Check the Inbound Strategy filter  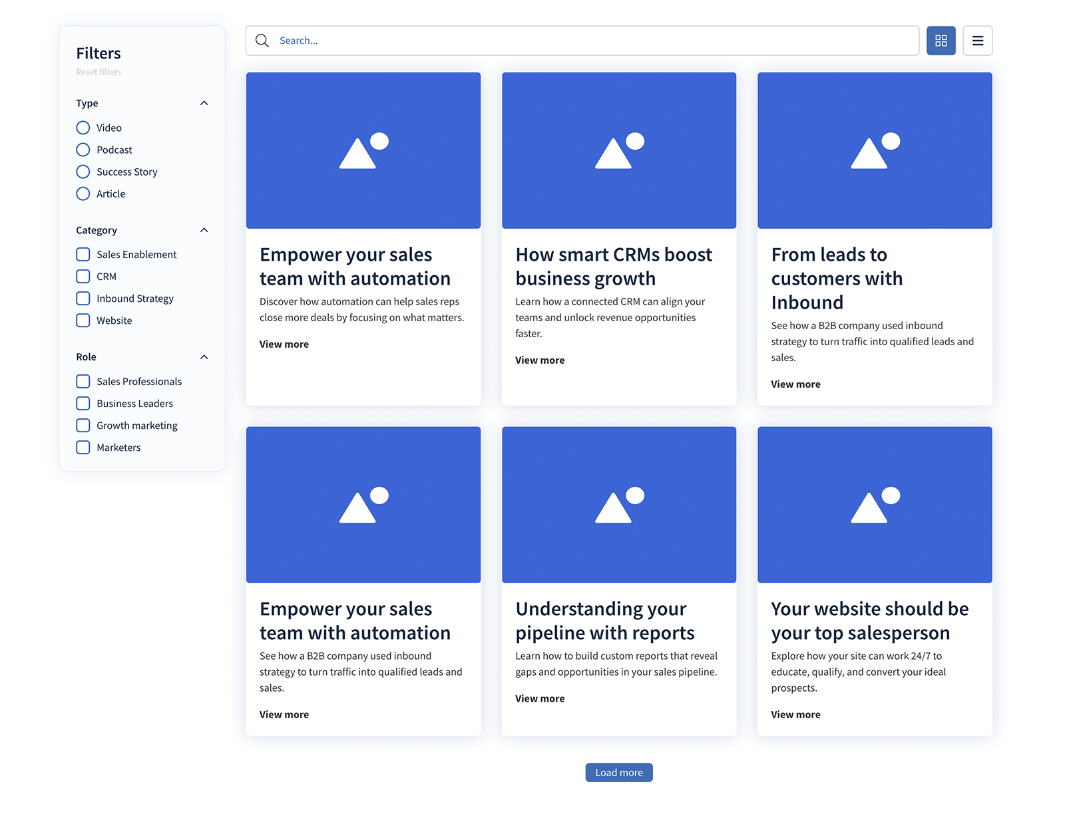click(83, 298)
